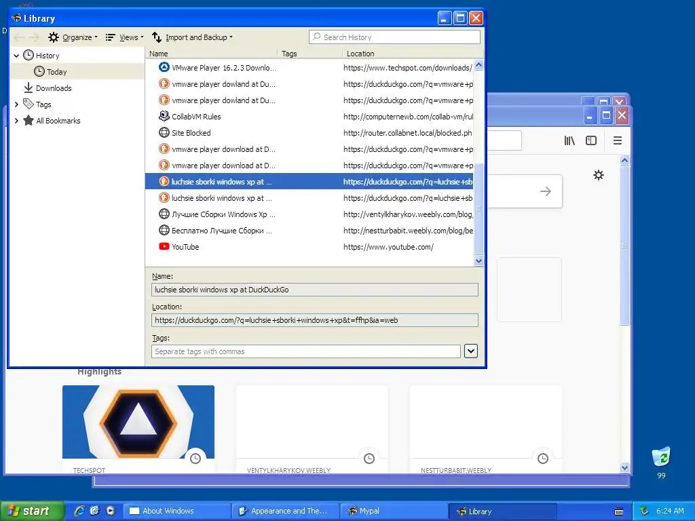
Task: Select the YouTube history entry
Action: 309,247
